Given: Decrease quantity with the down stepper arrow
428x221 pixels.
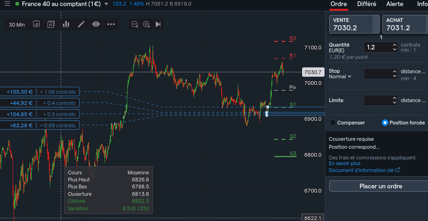Looking at the screenshot, I should 395,49.
